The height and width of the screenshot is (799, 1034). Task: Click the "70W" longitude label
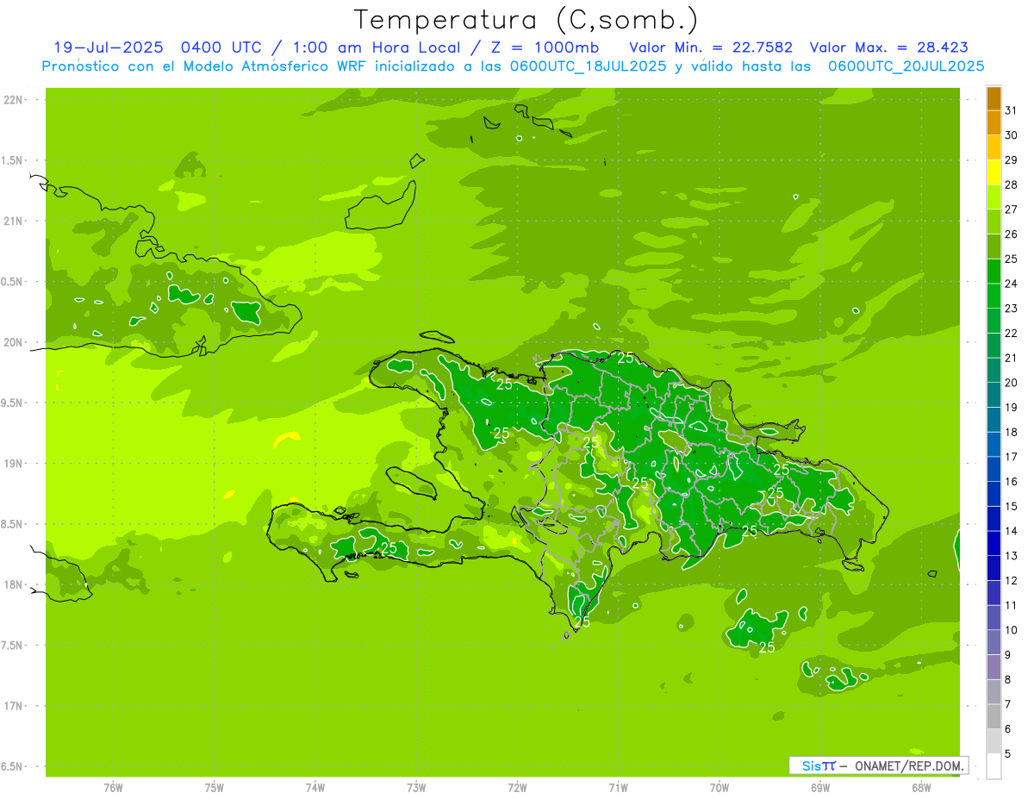(x=719, y=787)
